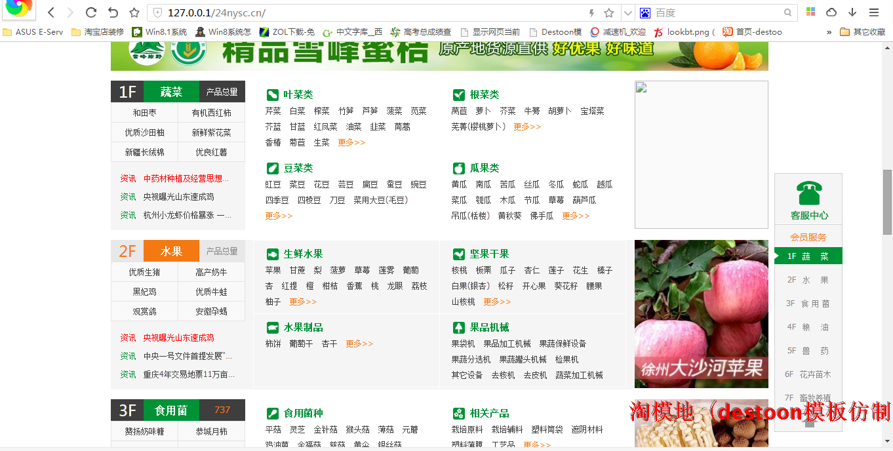This screenshot has height=451, width=893.
Task: Bookmark page via star icon left of address bar
Action: pyautogui.click(x=134, y=12)
